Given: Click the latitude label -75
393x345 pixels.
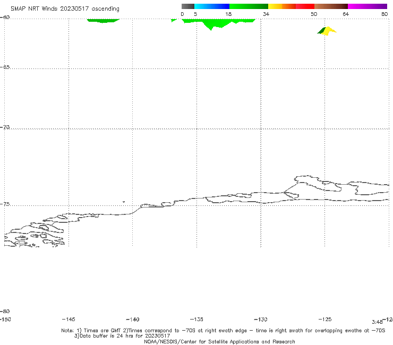Looking at the screenshot, I should coord(5,204).
